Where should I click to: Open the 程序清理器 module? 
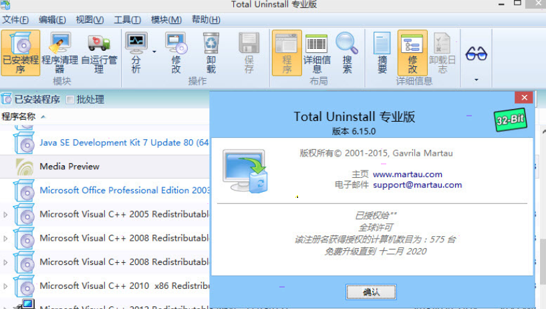(x=60, y=53)
